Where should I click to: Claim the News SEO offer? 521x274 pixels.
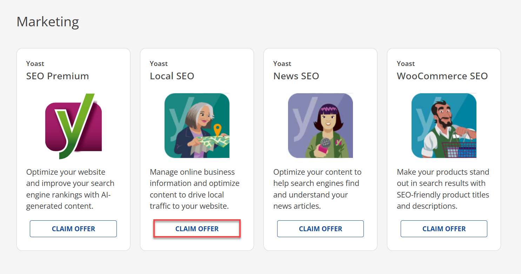320,228
